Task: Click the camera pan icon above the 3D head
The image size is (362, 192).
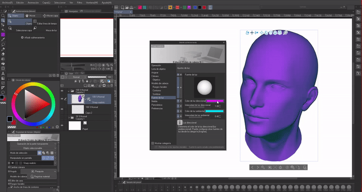Action: pyautogui.click(x=252, y=33)
